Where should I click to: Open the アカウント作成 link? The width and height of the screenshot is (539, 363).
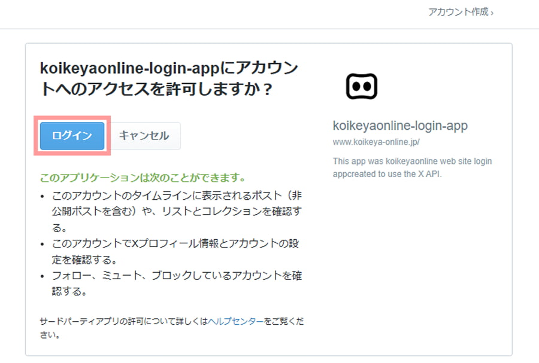pos(458,12)
